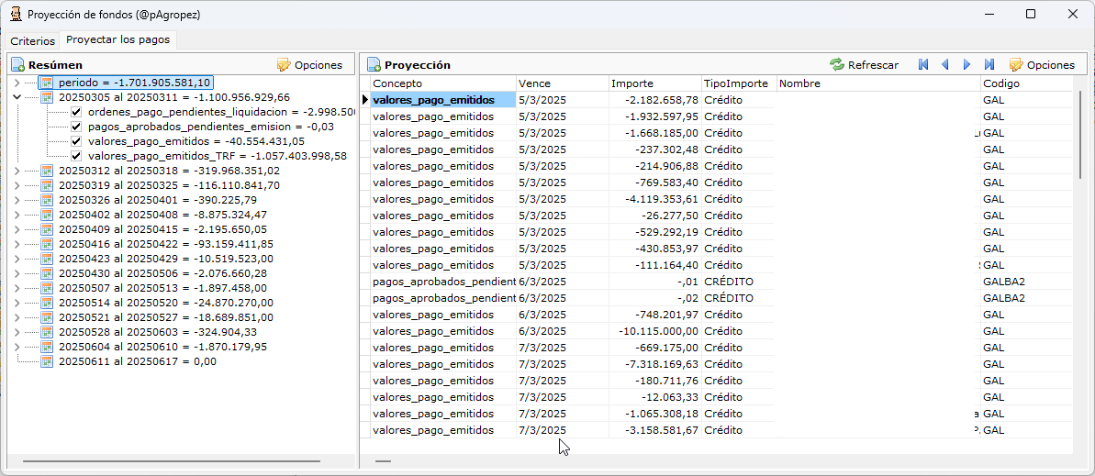Collapse the 20250305 al 20250311 tree node
This screenshot has height=476, width=1095.
(17, 97)
